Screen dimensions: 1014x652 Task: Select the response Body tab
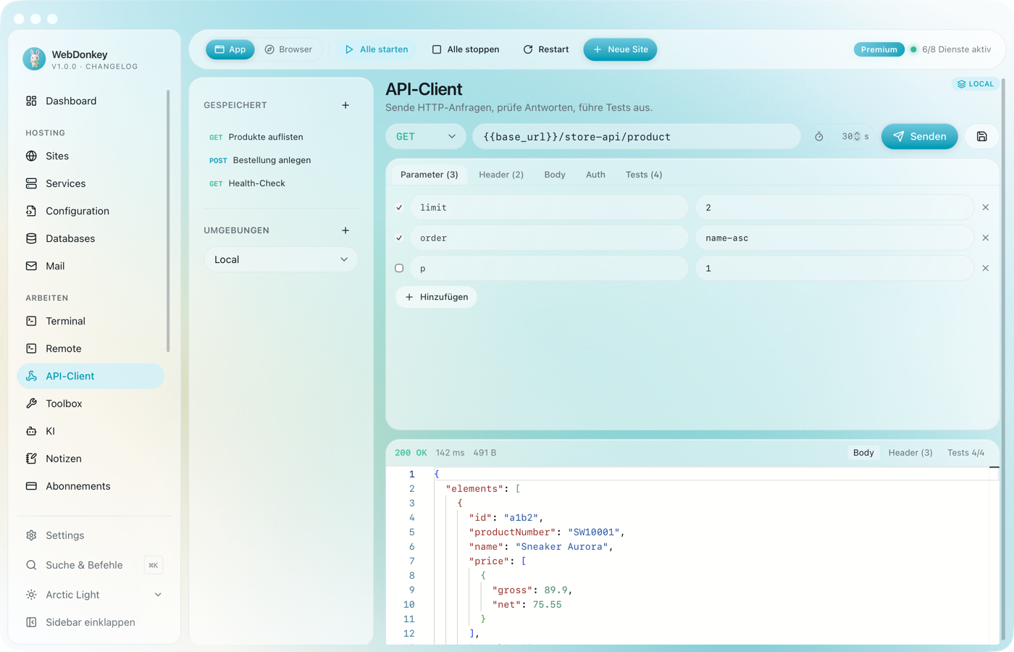(x=863, y=453)
